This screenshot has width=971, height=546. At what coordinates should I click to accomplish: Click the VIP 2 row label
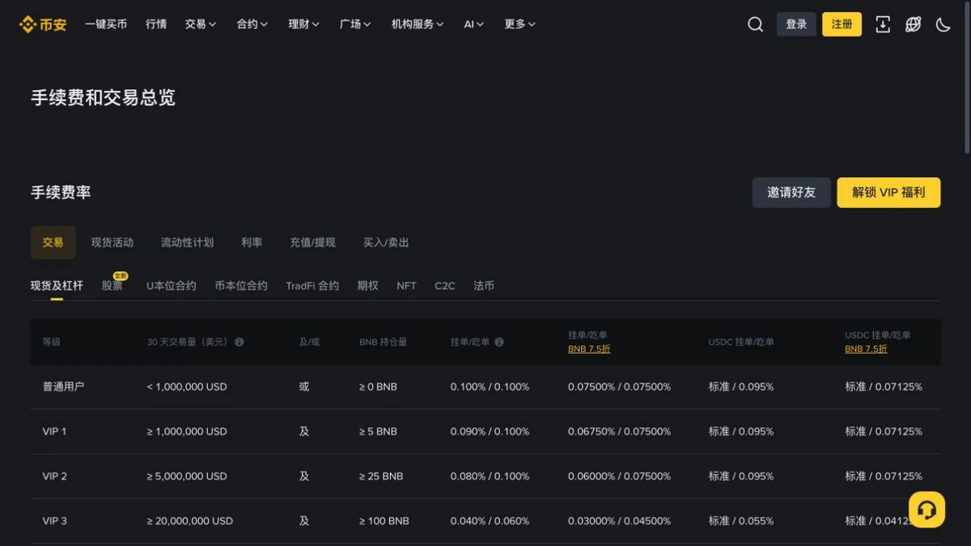54,476
